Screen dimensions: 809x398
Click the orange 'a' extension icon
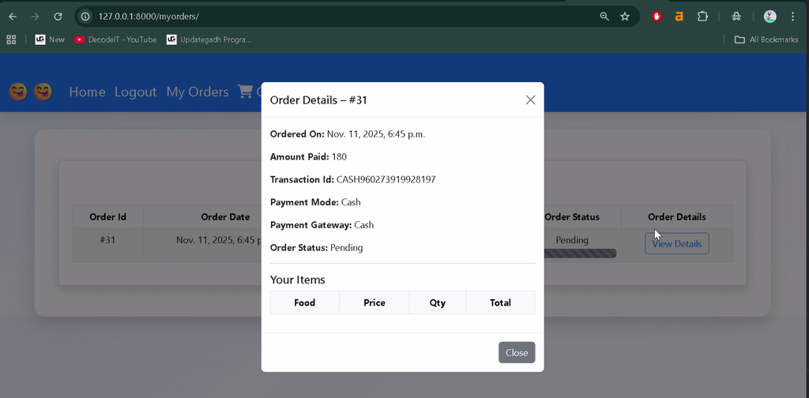coord(679,17)
